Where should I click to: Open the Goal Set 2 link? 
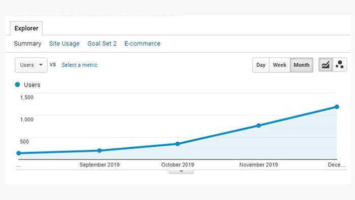[x=102, y=44]
